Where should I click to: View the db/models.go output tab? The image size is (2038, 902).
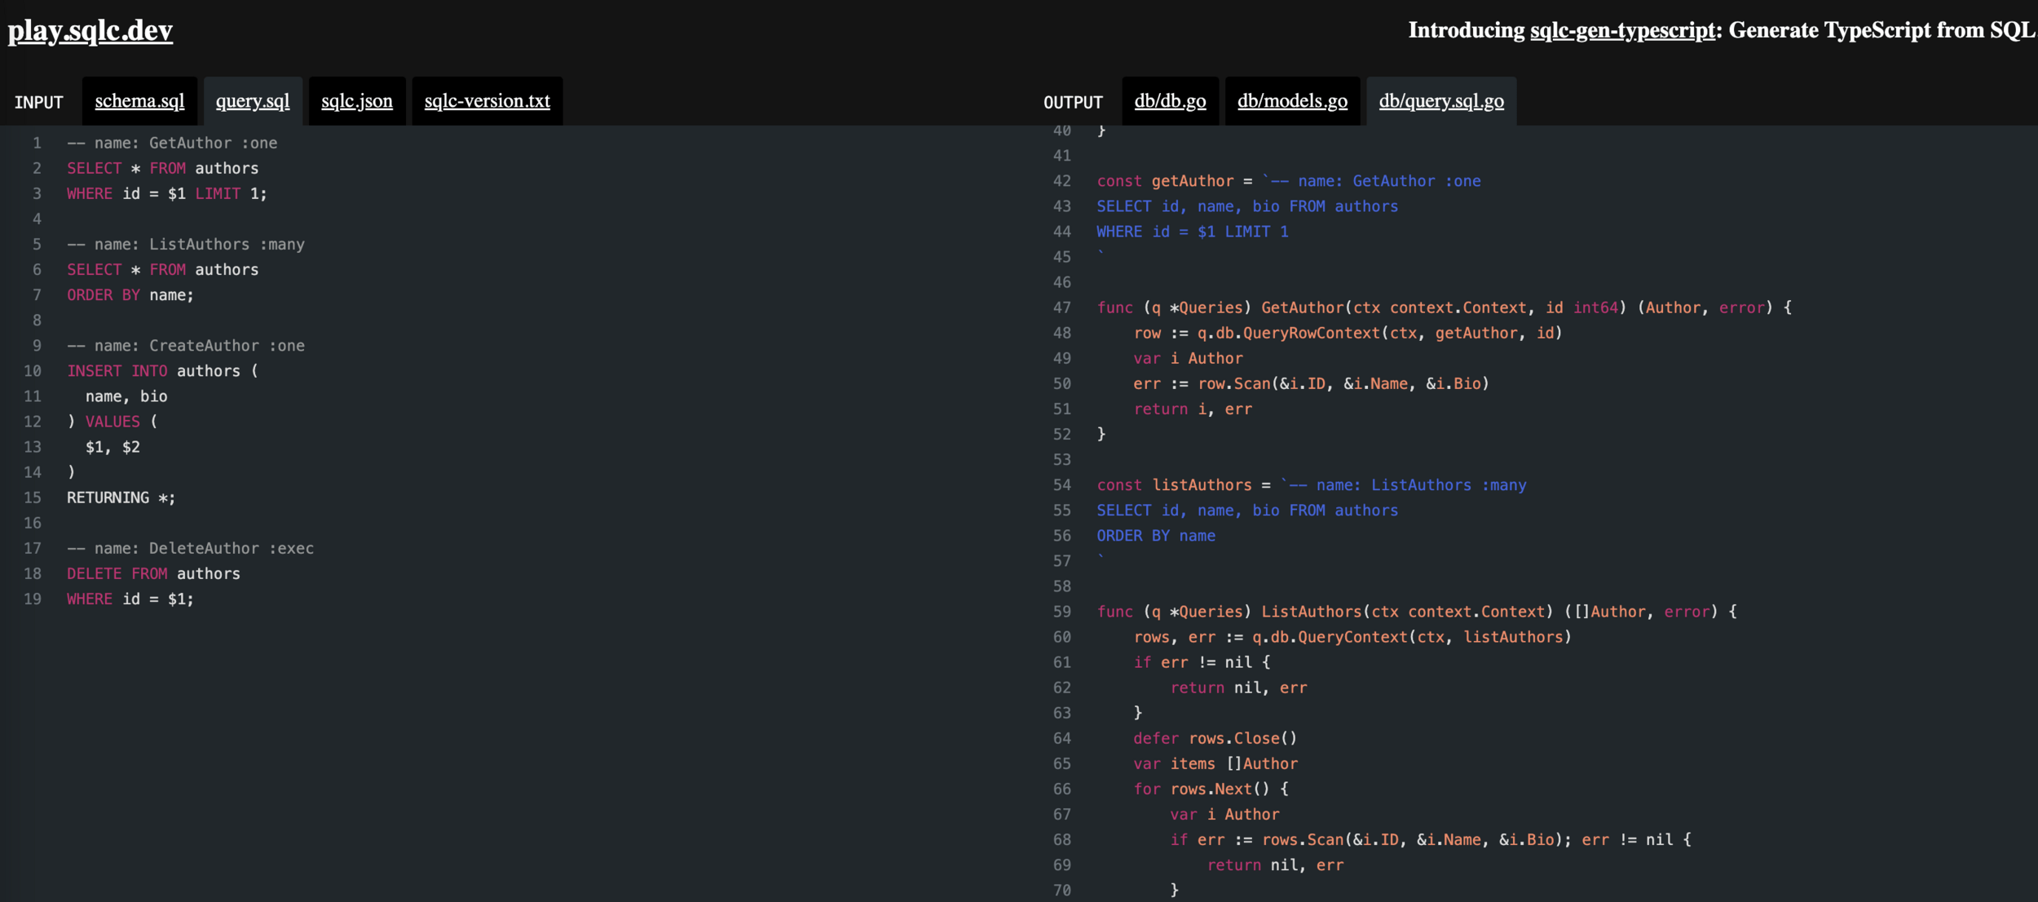tap(1292, 101)
